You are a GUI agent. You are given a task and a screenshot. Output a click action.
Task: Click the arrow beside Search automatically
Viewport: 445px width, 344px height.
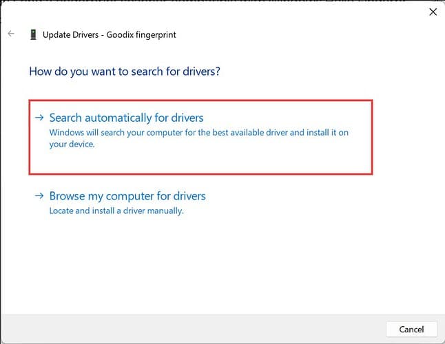pos(39,118)
